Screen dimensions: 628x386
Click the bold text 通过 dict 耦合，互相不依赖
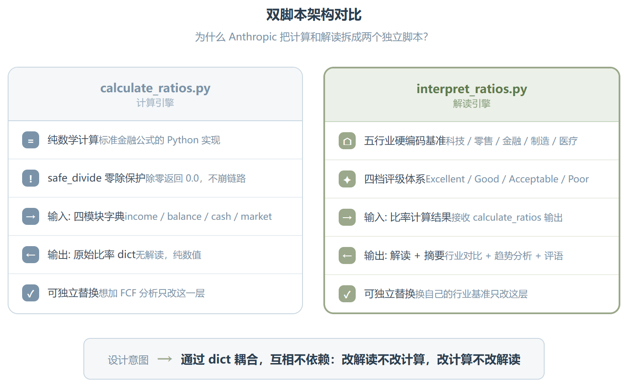click(x=255, y=360)
